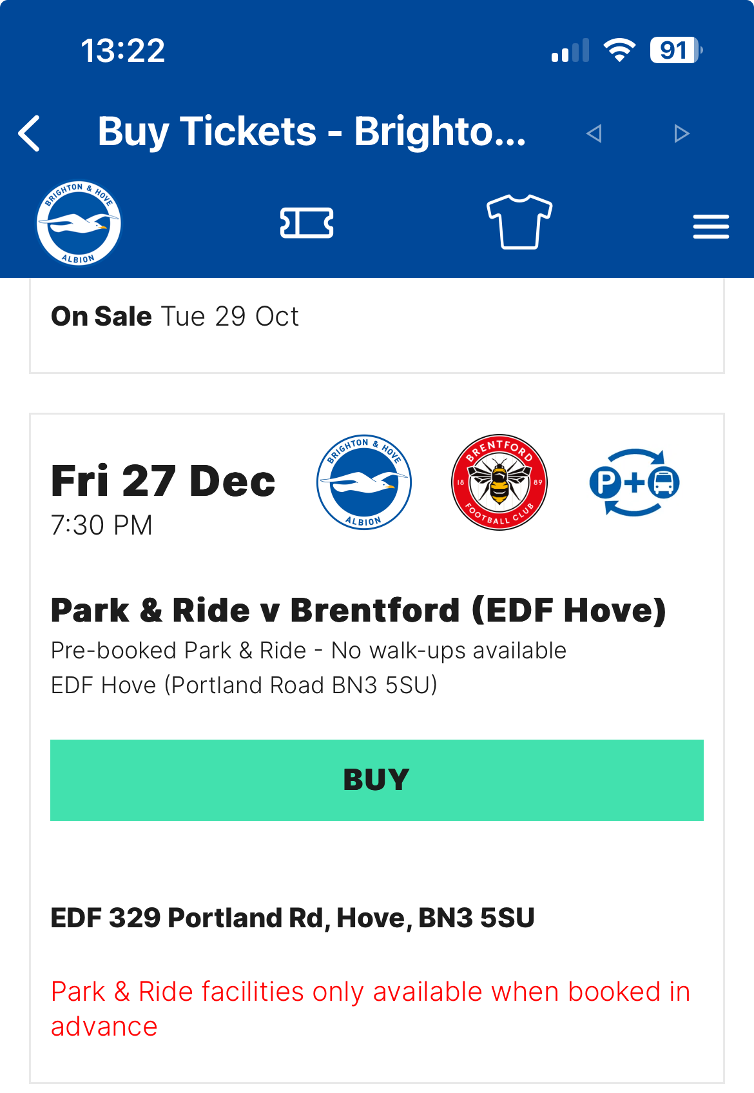This screenshot has width=754, height=1093.
Task: Go forward with right triangle arrow
Action: [x=681, y=133]
